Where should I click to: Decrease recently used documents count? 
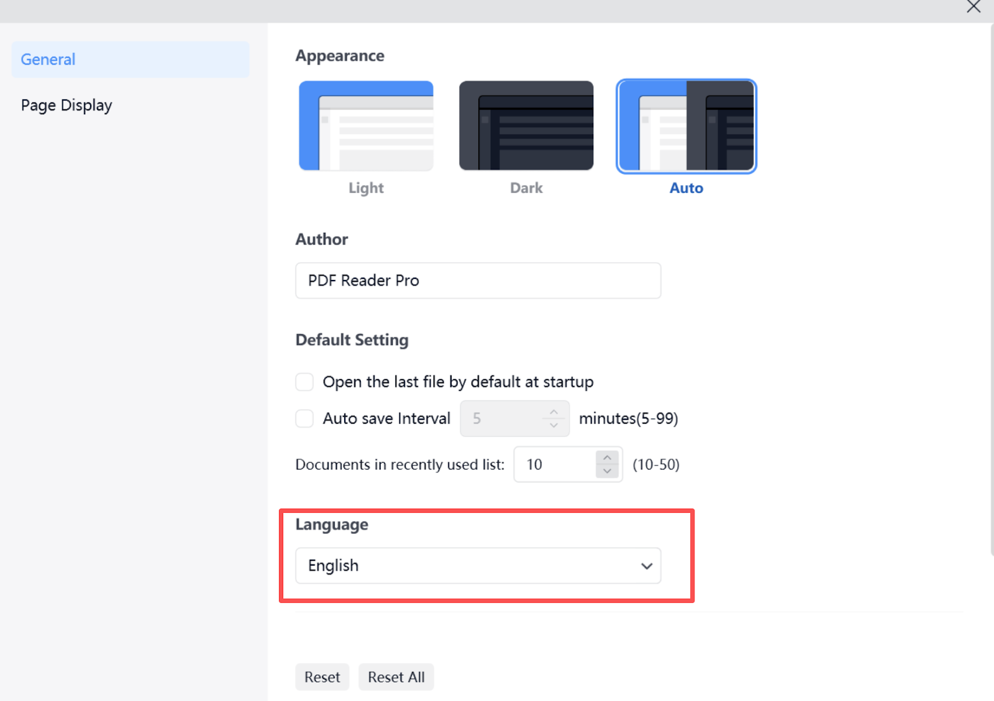pyautogui.click(x=608, y=471)
